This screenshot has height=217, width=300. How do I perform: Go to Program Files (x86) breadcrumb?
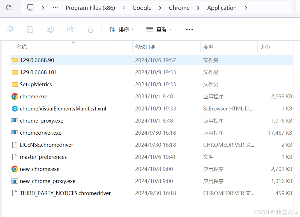90,8
